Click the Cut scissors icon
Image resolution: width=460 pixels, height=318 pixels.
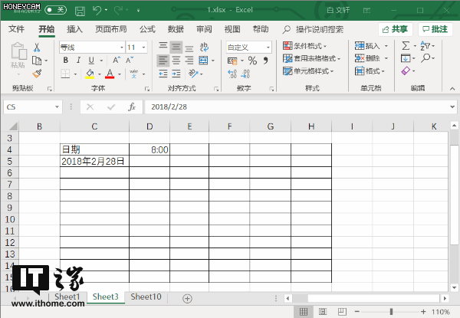pos(37,47)
